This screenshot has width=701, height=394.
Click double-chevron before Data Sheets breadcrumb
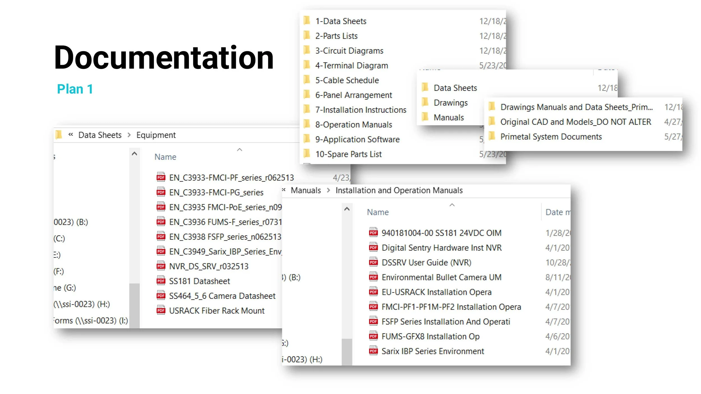(x=71, y=135)
